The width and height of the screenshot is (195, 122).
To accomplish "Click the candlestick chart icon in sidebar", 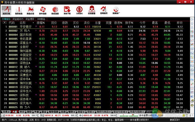I will 192,44.
